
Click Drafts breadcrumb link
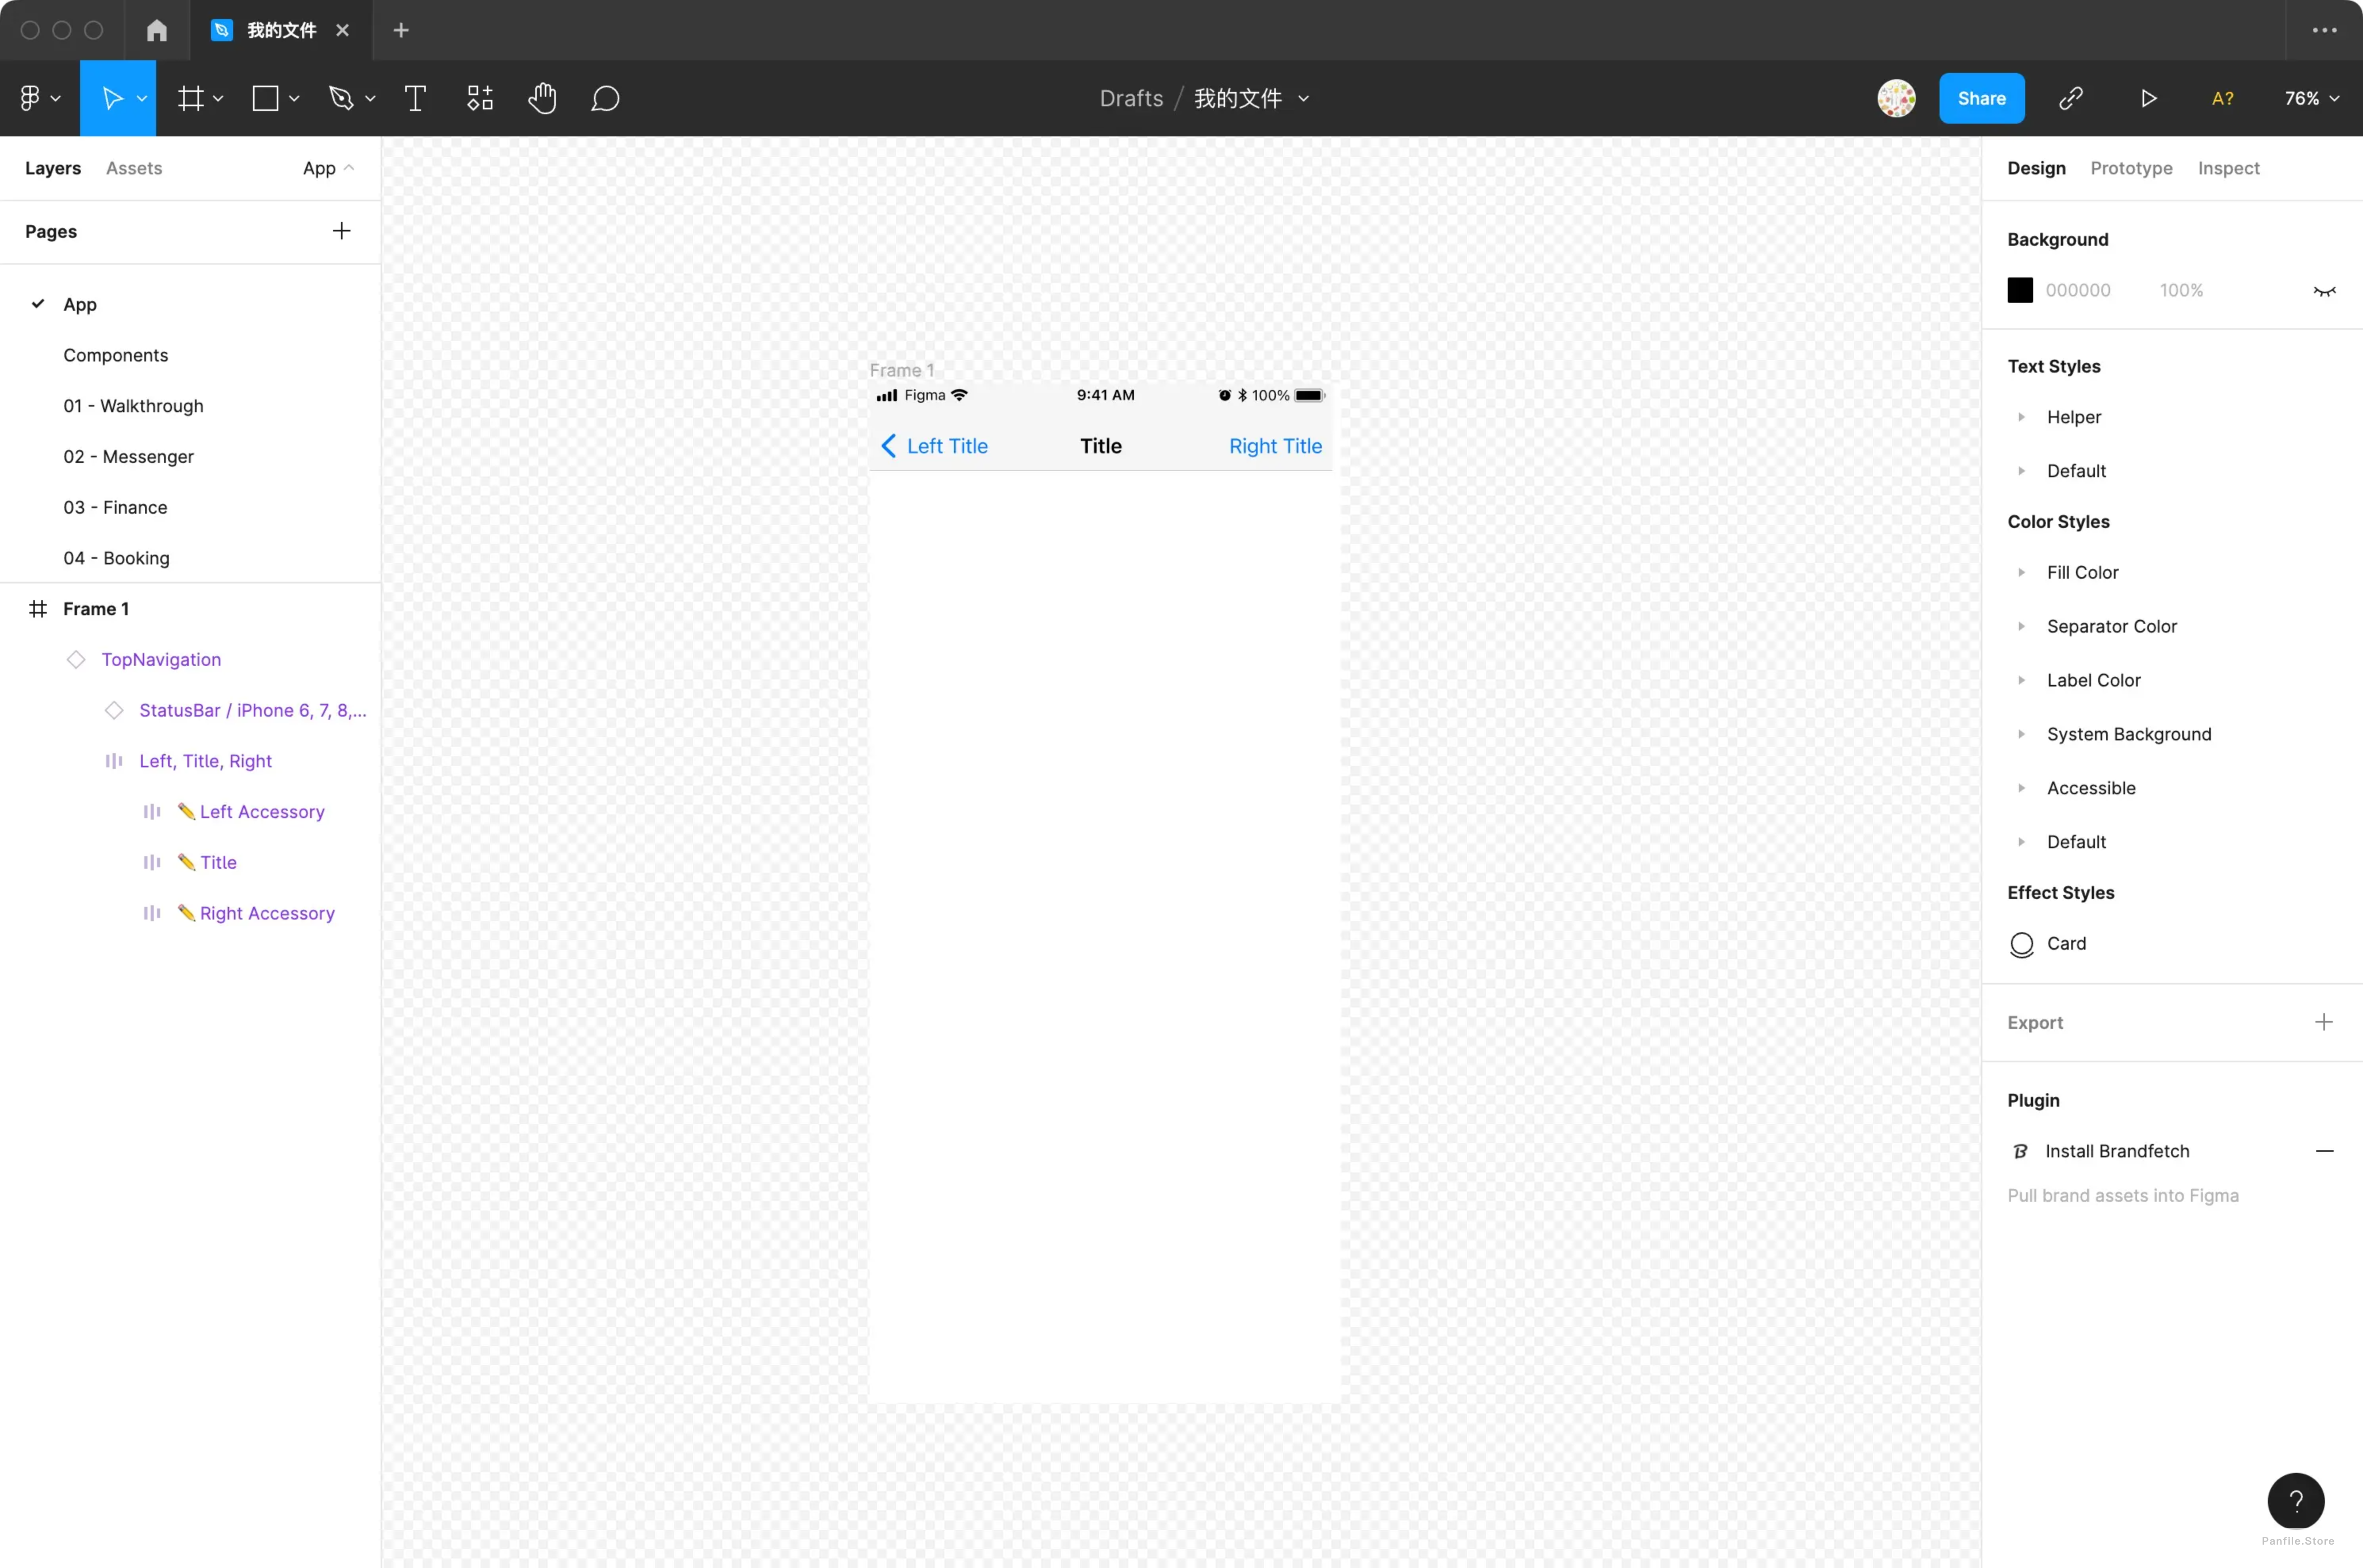[x=1131, y=98]
